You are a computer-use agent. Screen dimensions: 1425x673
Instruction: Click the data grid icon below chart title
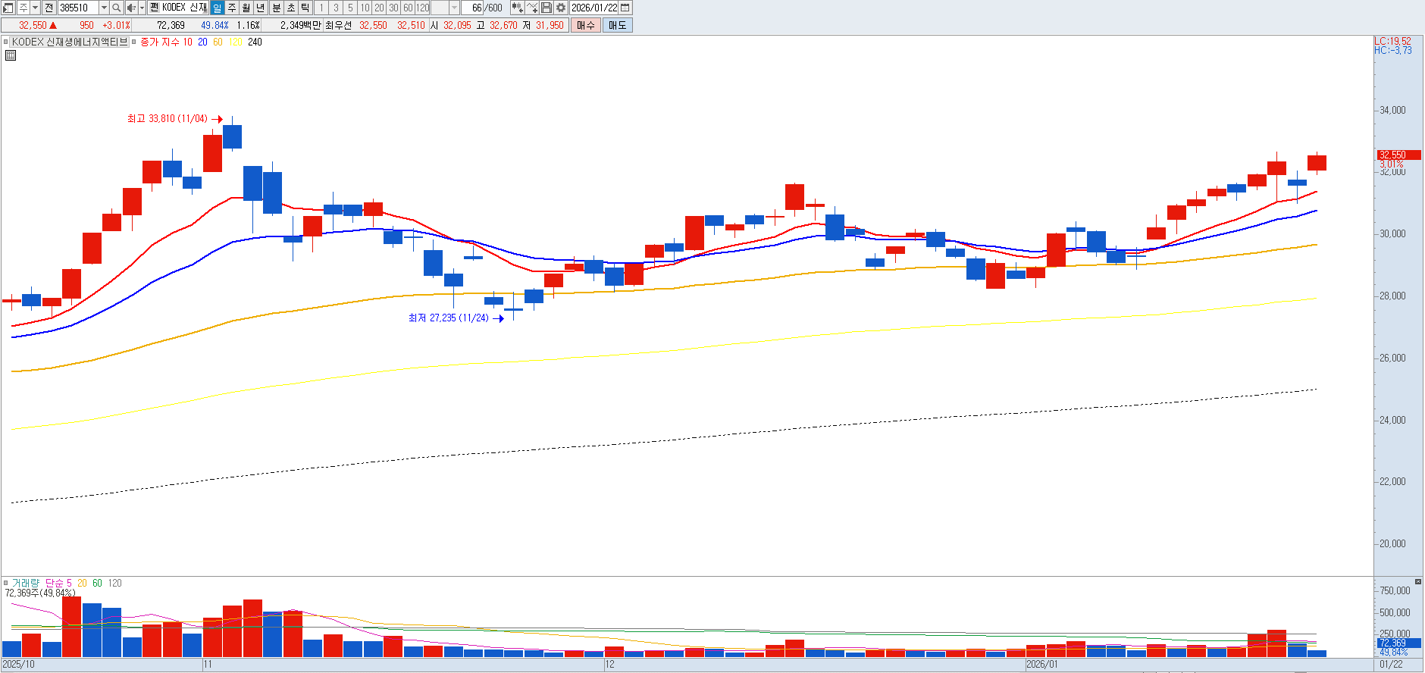pos(11,55)
